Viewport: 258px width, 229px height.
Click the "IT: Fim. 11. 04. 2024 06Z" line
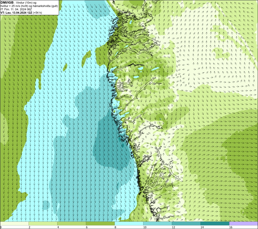tap(16, 9)
